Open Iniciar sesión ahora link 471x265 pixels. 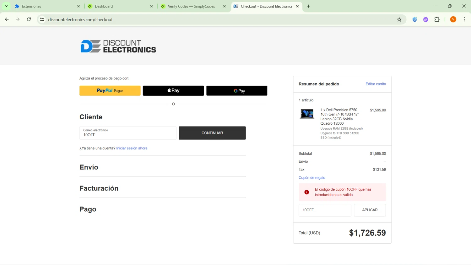132,148
